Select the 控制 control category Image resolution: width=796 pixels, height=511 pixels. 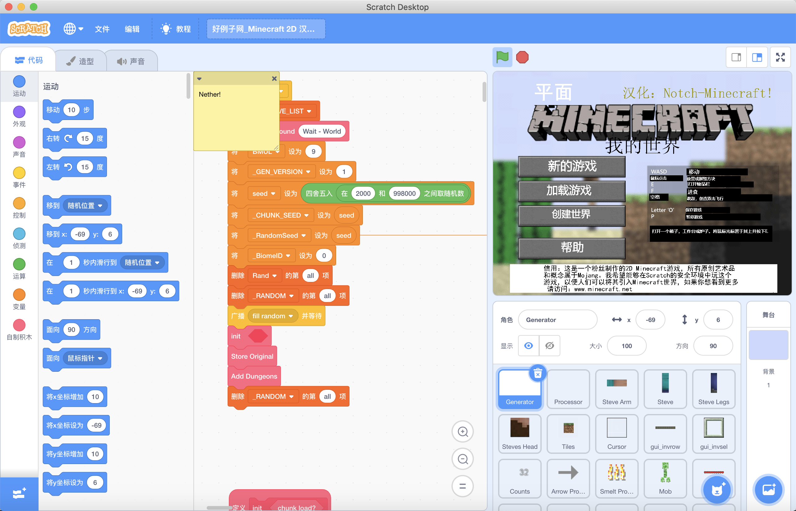tap(19, 208)
